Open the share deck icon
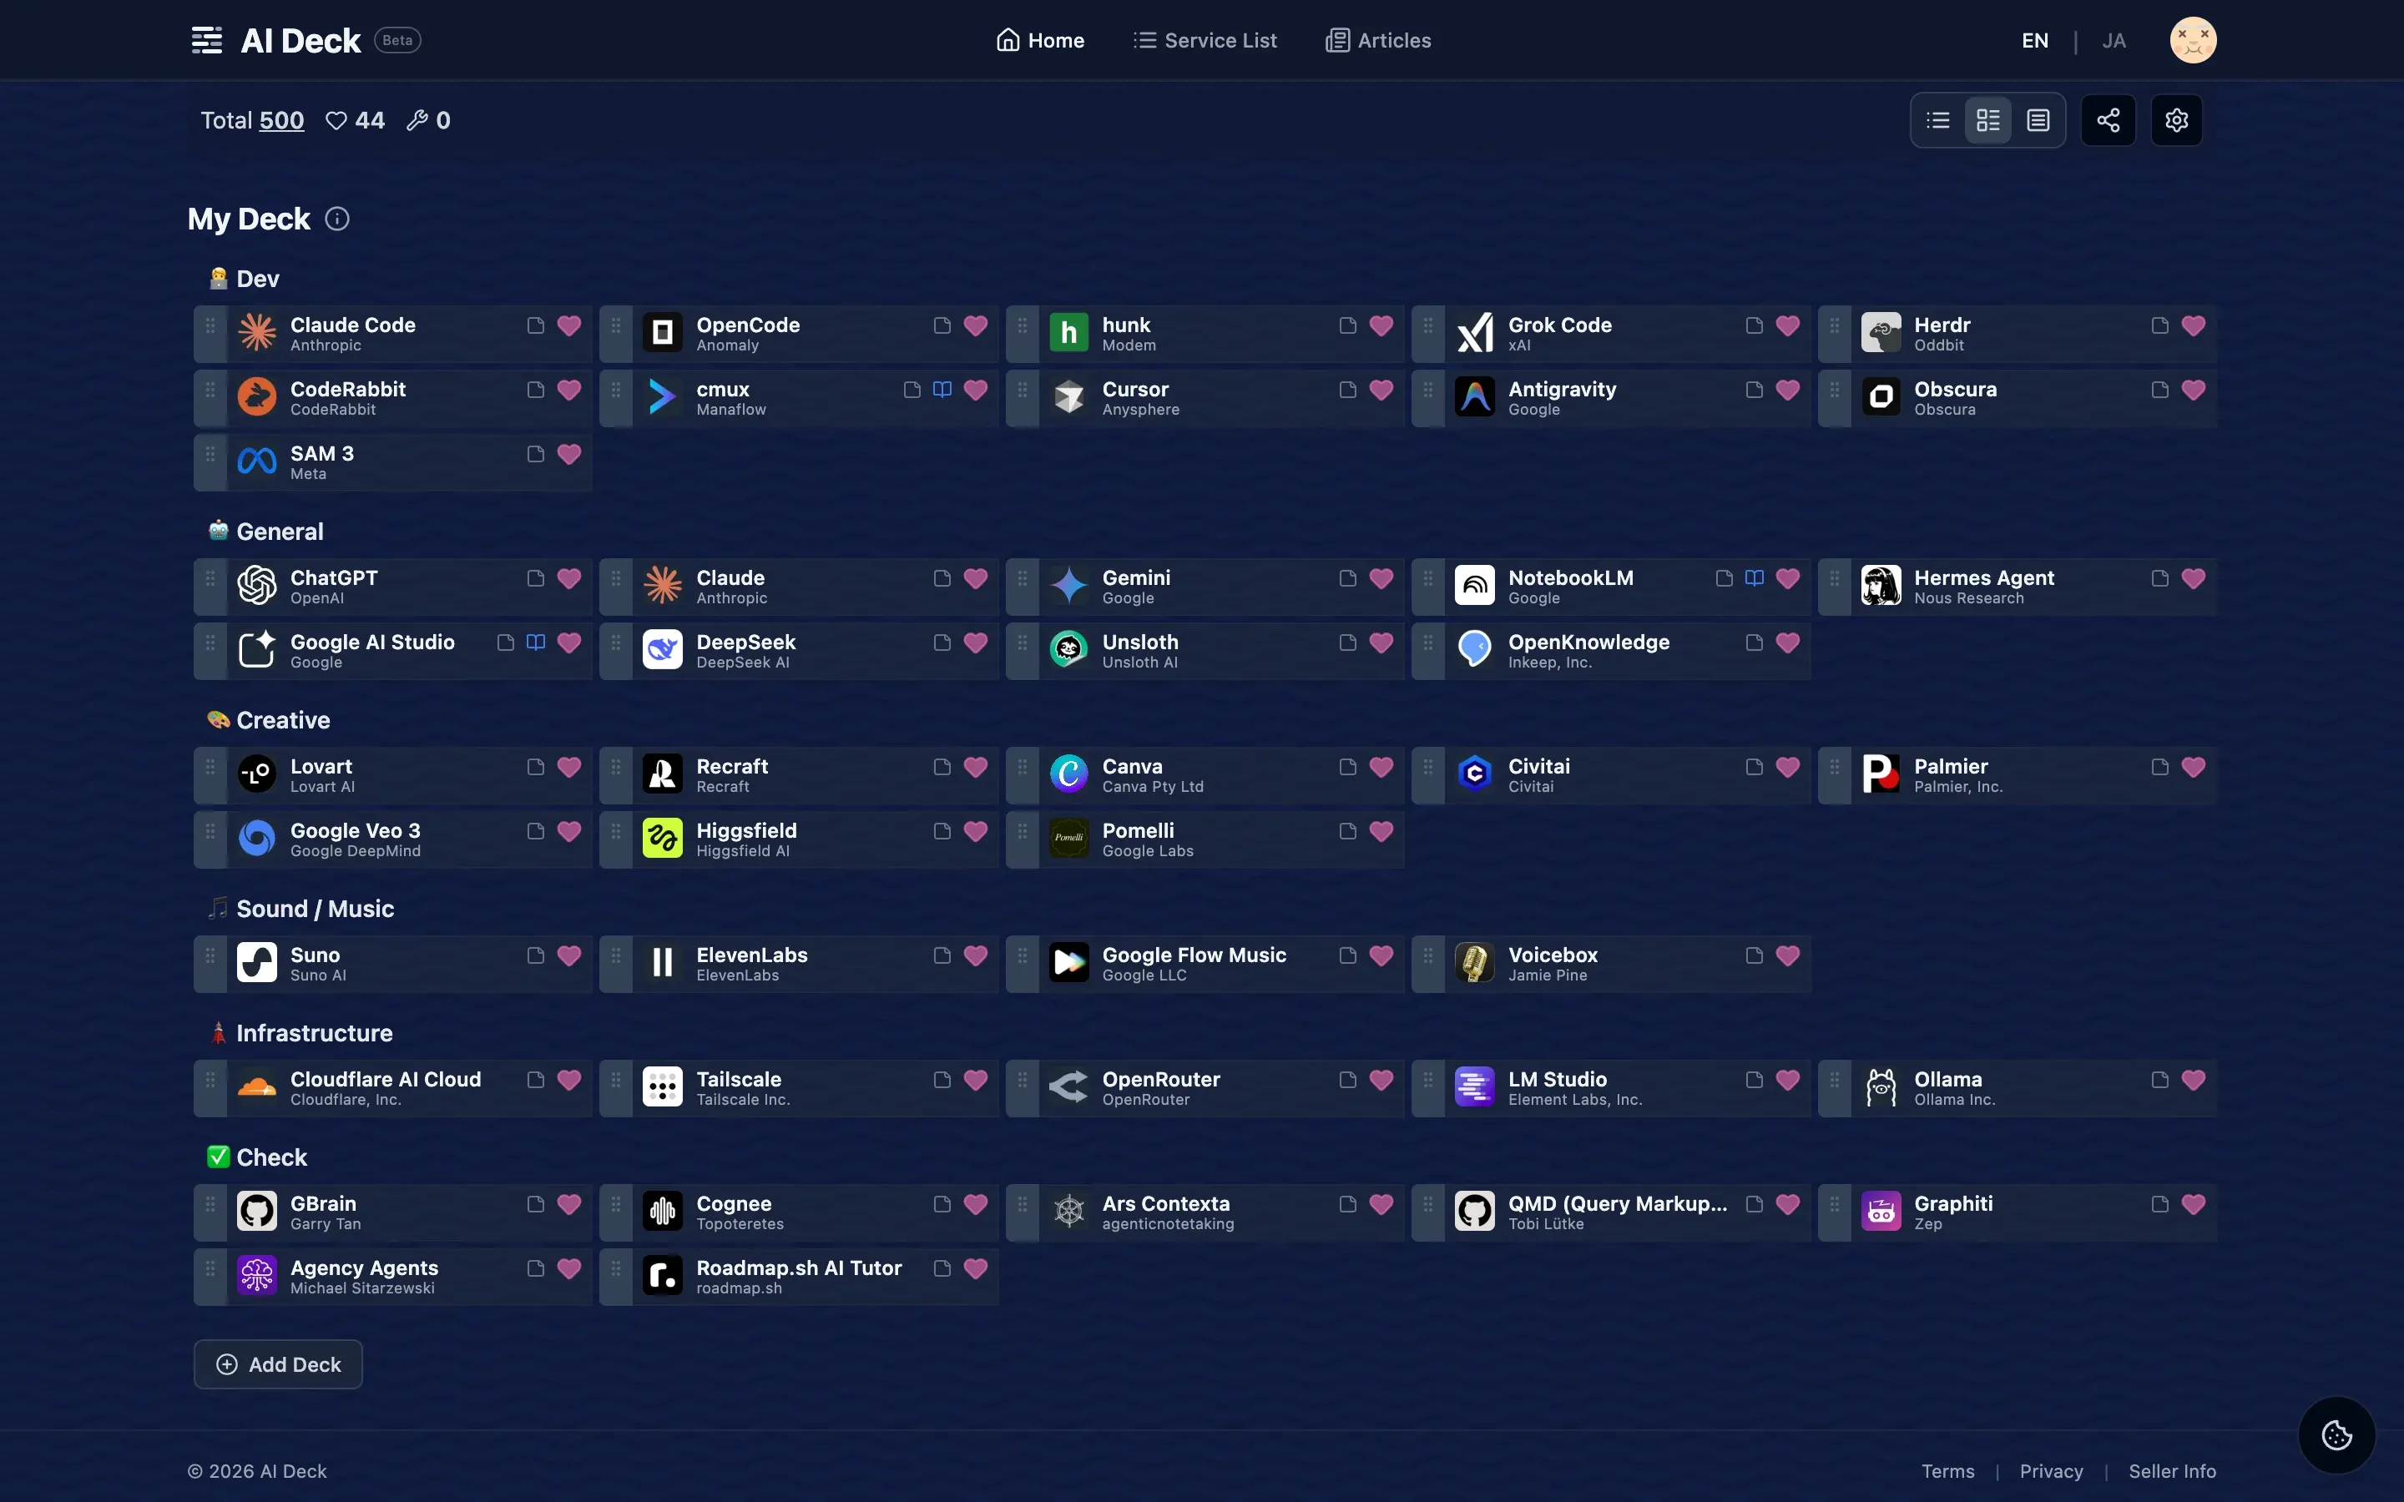The width and height of the screenshot is (2404, 1502). (2108, 120)
